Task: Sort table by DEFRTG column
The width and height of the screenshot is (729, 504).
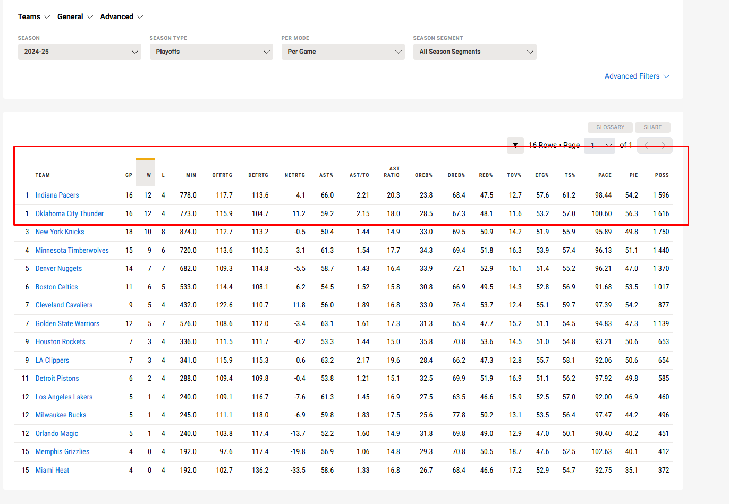Action: pyautogui.click(x=258, y=175)
